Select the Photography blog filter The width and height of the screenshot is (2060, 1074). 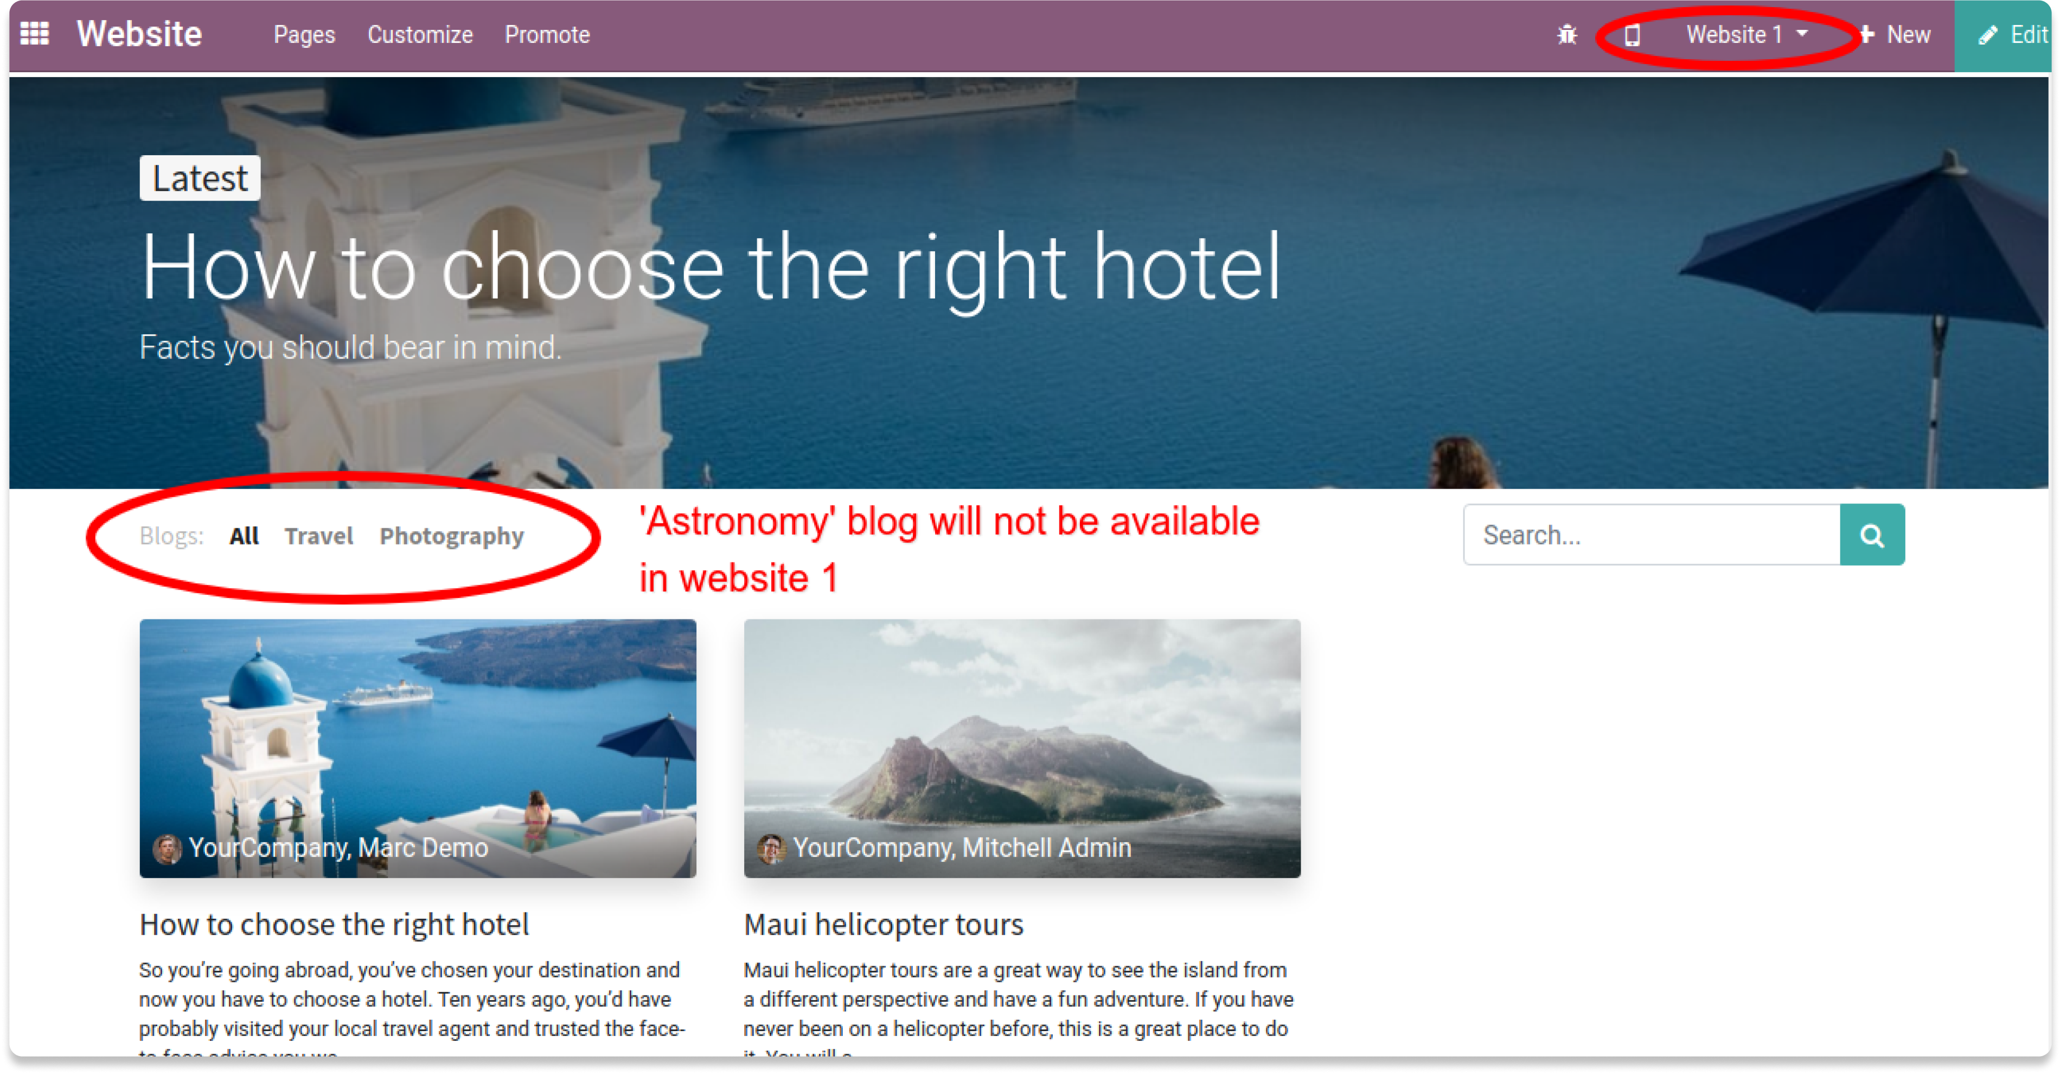(x=452, y=535)
